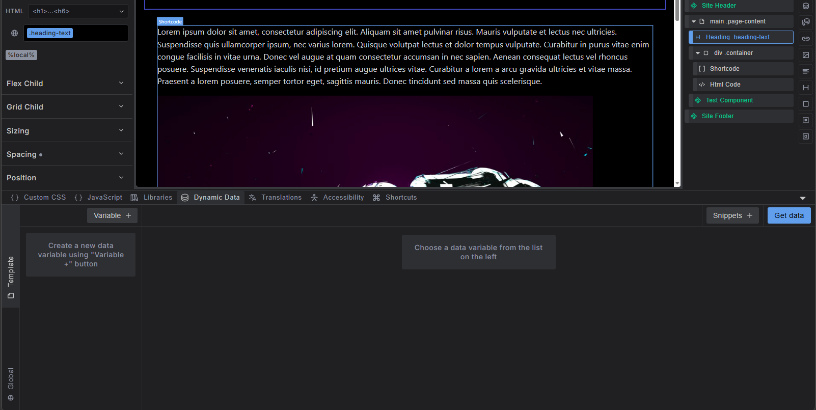Expand the Flex Child section
Screen dimensions: 816x410
click(x=66, y=83)
